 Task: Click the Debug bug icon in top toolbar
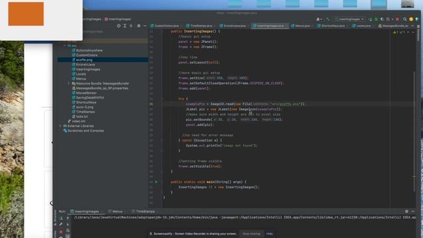click(x=376, y=19)
